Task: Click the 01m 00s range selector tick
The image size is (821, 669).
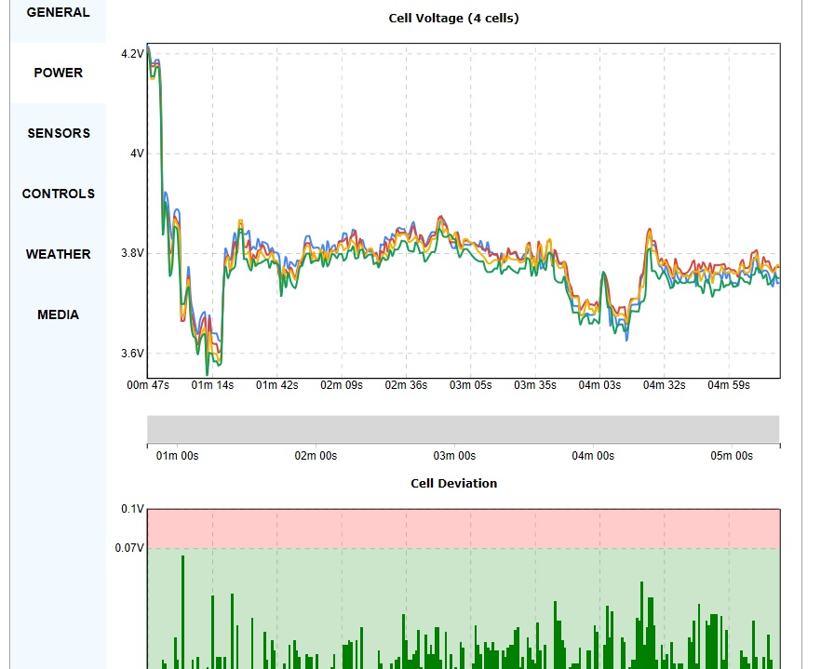Action: 176,456
